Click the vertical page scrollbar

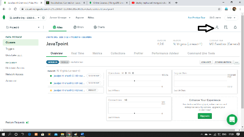[x=242, y=62]
